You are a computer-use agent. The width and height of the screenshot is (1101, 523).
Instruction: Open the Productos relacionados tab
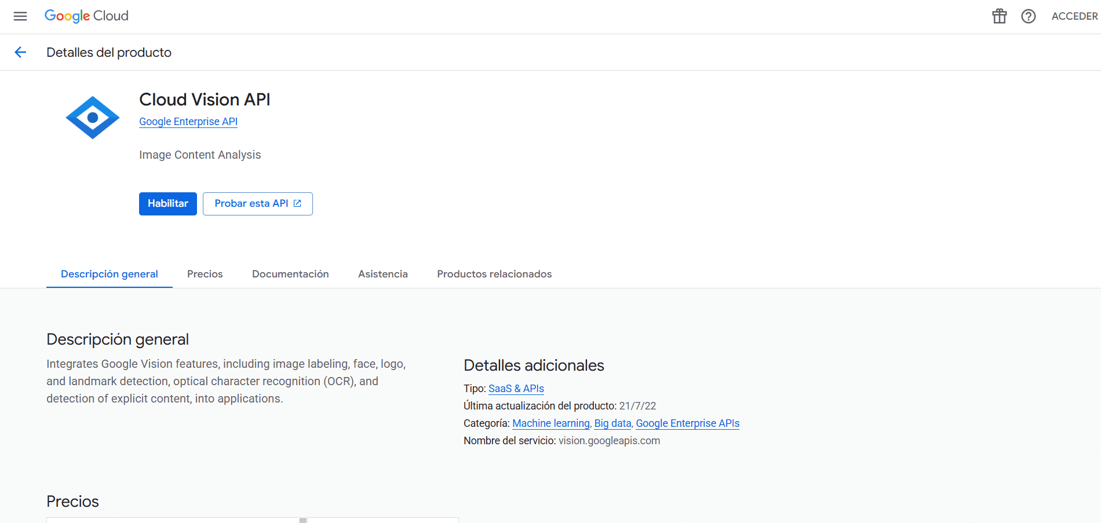pyautogui.click(x=494, y=273)
